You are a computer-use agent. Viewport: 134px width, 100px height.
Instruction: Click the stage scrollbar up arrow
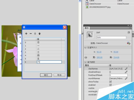coord(80,1)
